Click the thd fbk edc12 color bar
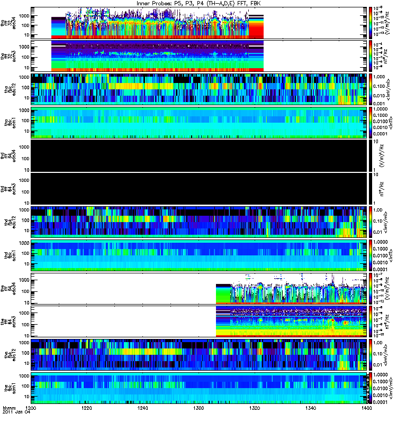 (x=370, y=222)
